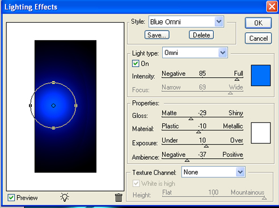The height and width of the screenshot is (208, 279).
Task: Open the Texture Channel dropdown
Action: pos(213,172)
